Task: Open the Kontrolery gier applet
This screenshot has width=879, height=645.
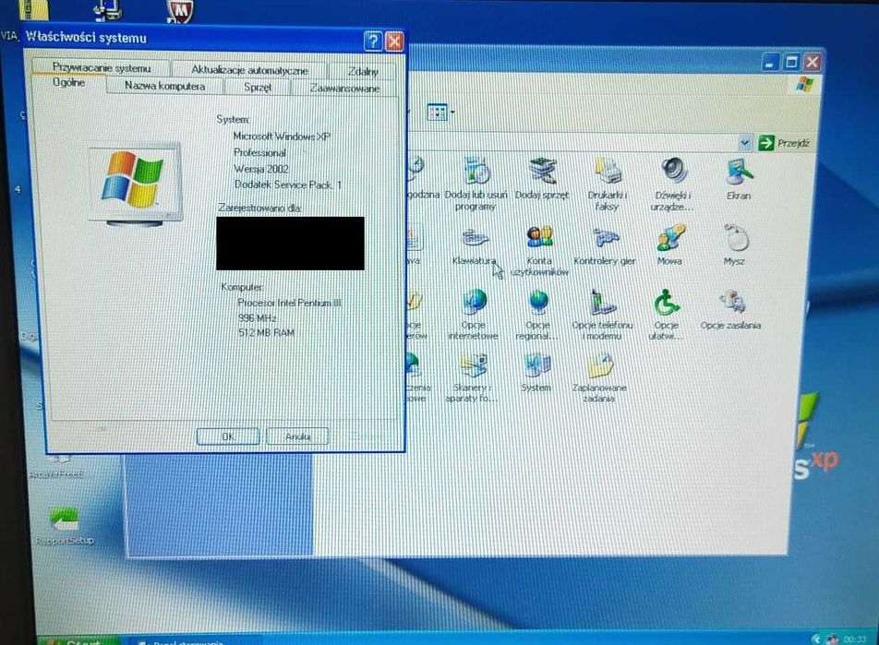Action: (604, 245)
